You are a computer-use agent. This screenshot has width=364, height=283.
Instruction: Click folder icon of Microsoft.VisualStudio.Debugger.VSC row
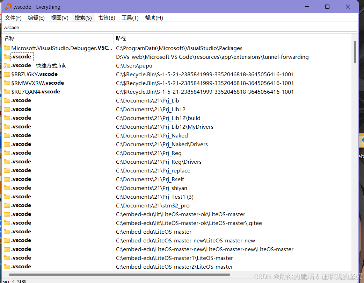click(7, 48)
